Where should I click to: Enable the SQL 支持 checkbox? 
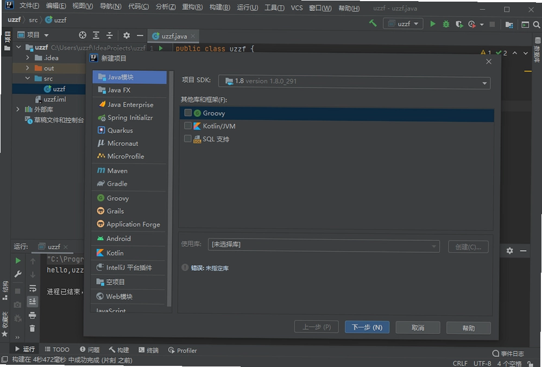point(188,139)
